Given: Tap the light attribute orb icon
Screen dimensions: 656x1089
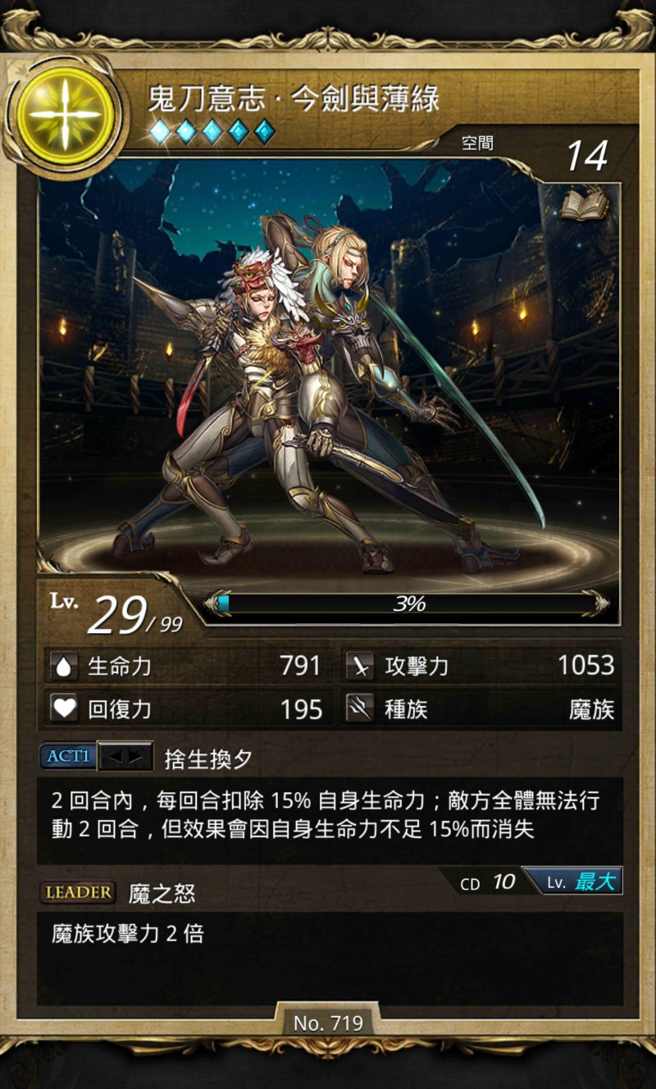Looking at the screenshot, I should point(65,116).
